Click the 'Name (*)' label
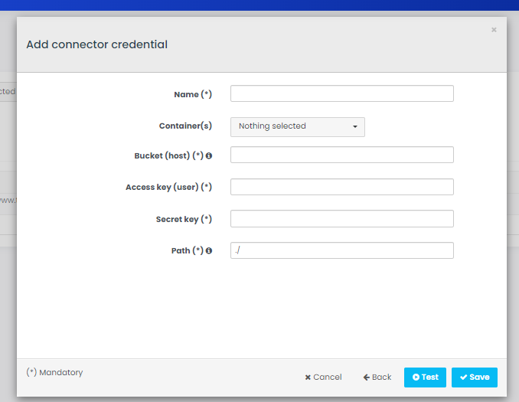519x402 pixels. coord(192,94)
